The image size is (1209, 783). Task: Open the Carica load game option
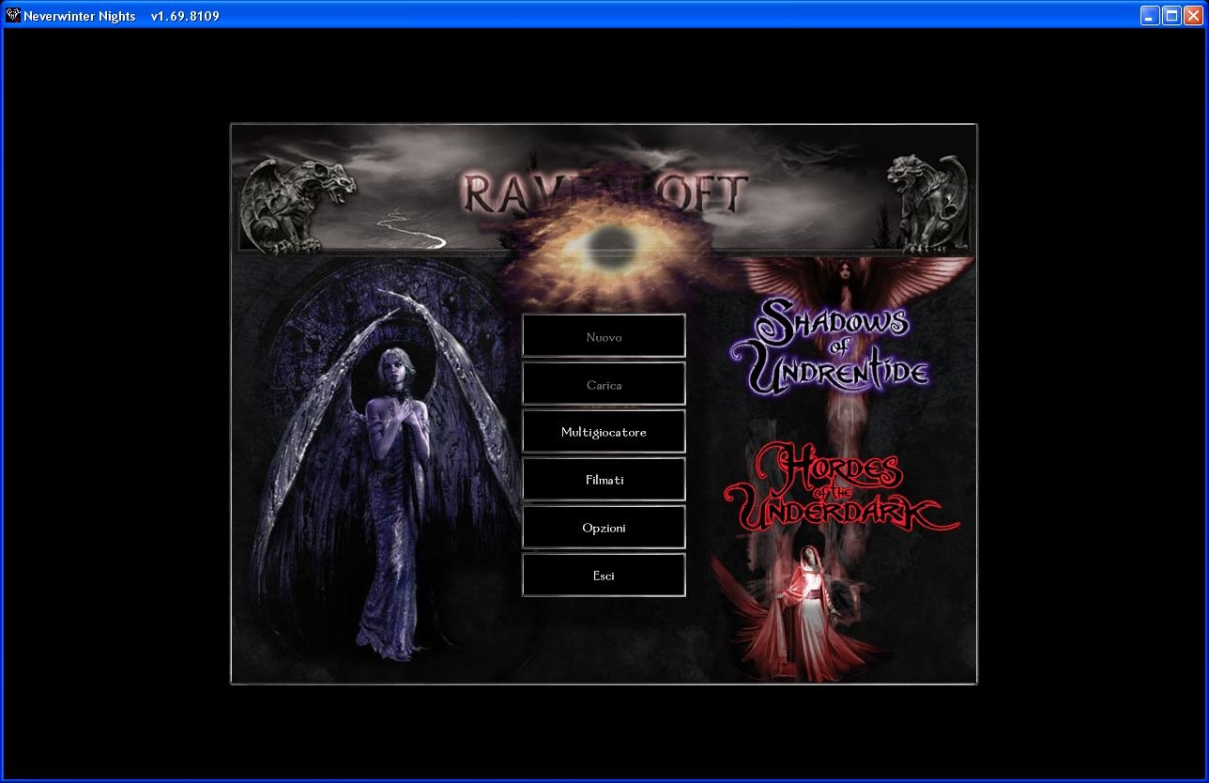tap(604, 385)
